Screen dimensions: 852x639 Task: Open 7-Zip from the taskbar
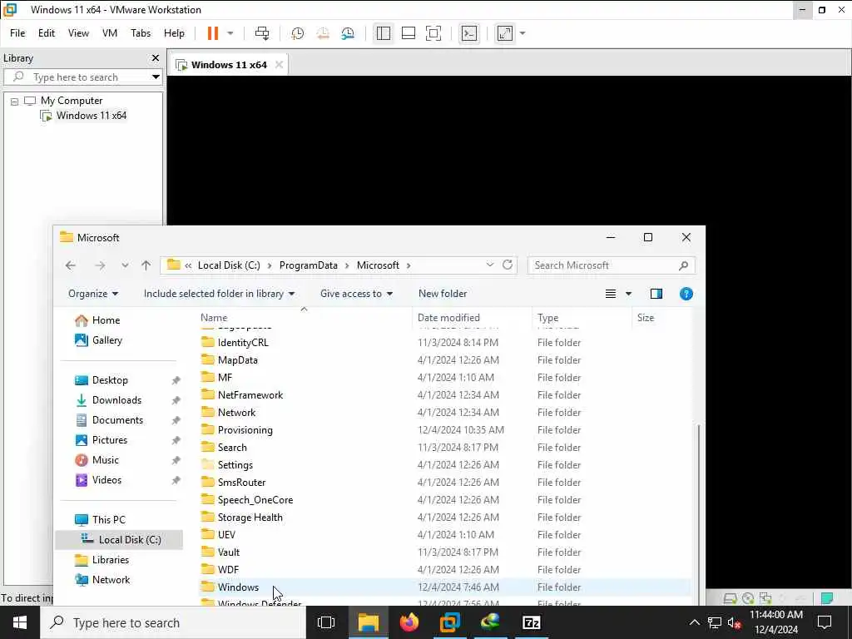(531, 622)
